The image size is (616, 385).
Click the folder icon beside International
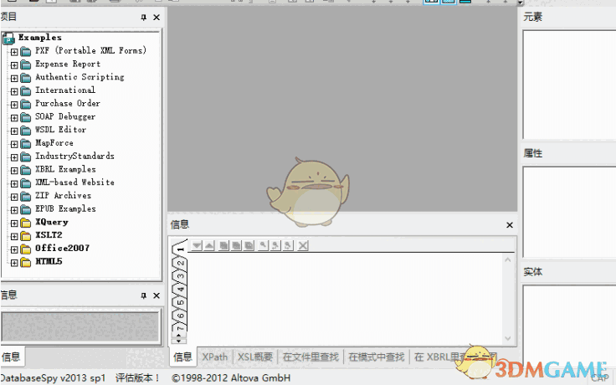click(x=26, y=90)
